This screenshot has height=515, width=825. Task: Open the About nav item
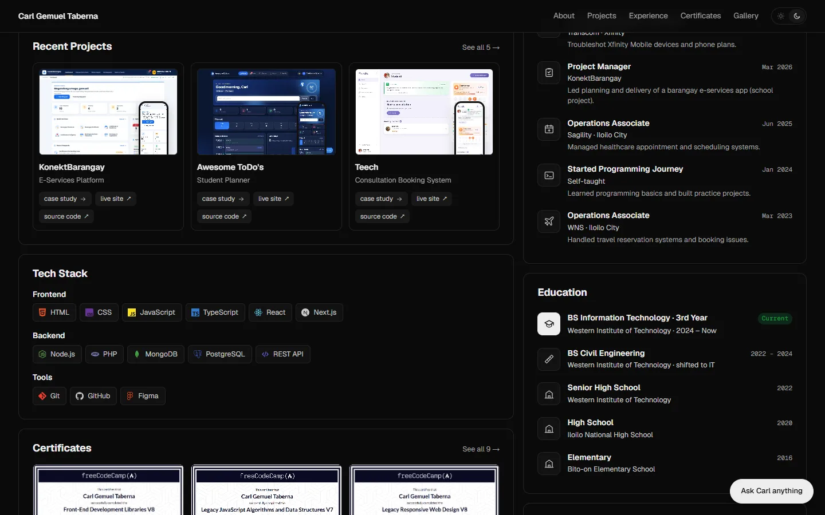564,16
